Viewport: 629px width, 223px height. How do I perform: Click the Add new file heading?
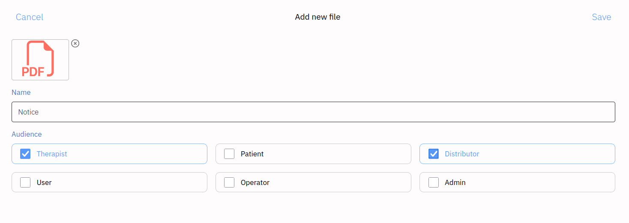[x=317, y=17]
